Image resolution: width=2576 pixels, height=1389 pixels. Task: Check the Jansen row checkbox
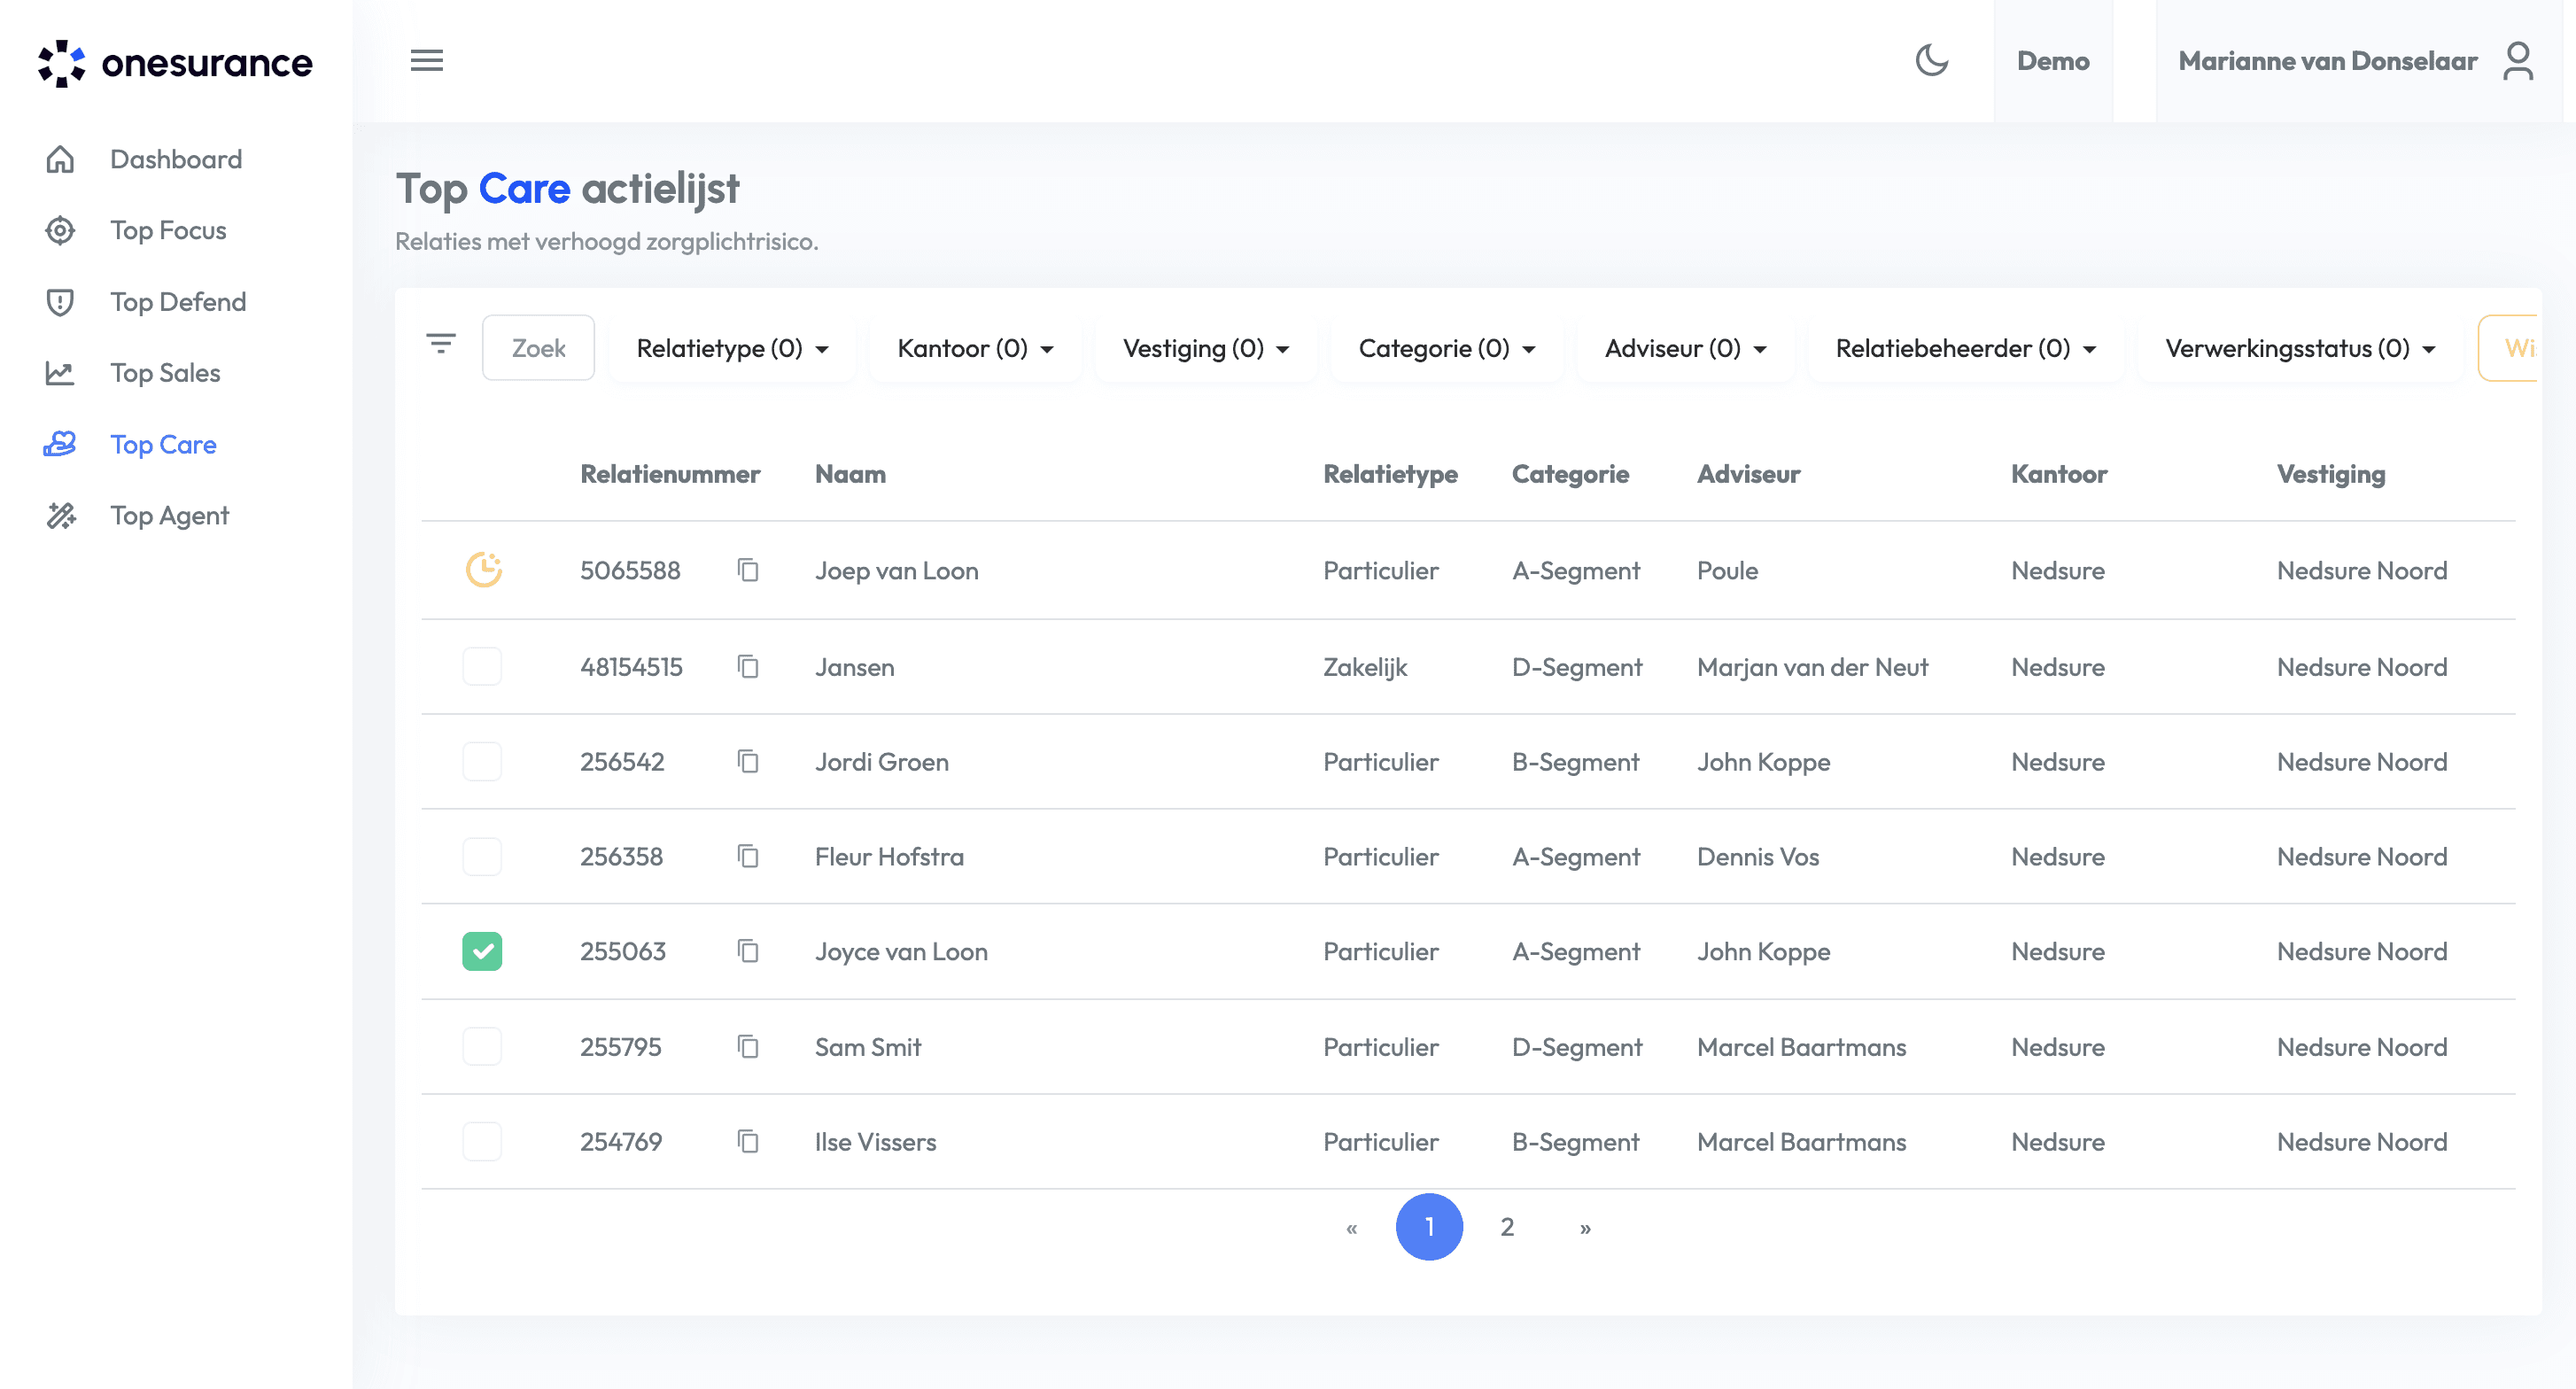(x=482, y=666)
